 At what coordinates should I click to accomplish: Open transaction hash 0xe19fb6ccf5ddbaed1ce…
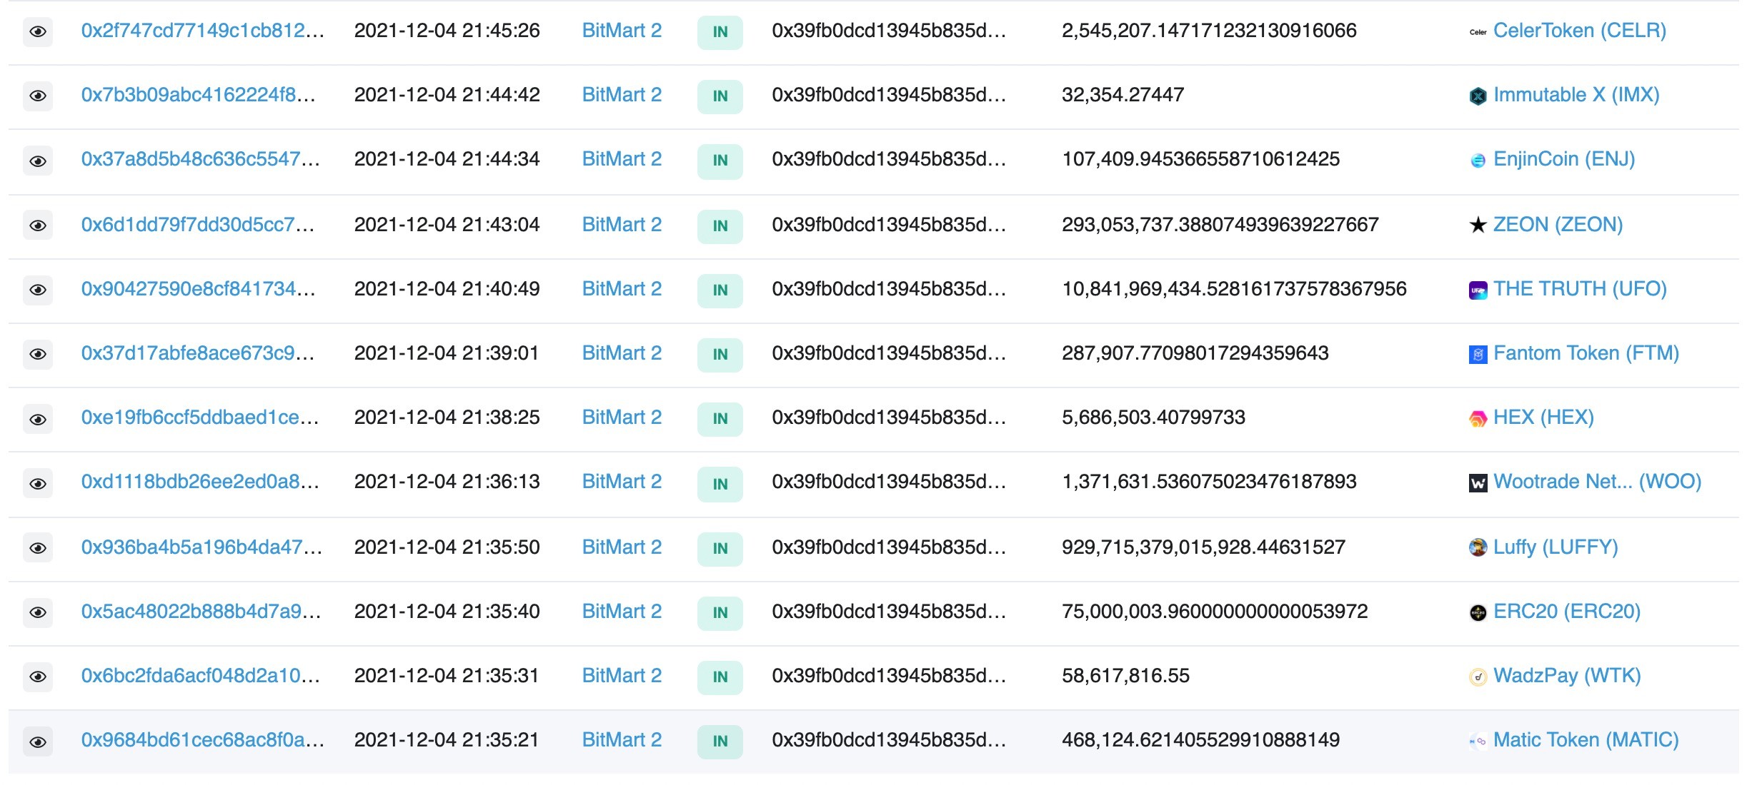click(x=200, y=417)
